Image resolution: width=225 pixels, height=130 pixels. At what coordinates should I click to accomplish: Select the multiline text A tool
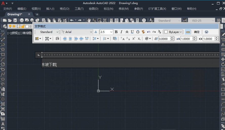3,124
